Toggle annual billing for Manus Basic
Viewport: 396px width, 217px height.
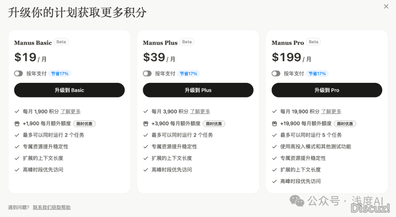[19, 74]
